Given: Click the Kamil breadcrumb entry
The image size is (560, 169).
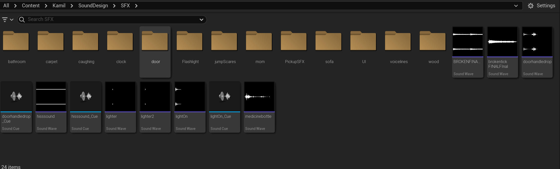Looking at the screenshot, I should (x=59, y=6).
